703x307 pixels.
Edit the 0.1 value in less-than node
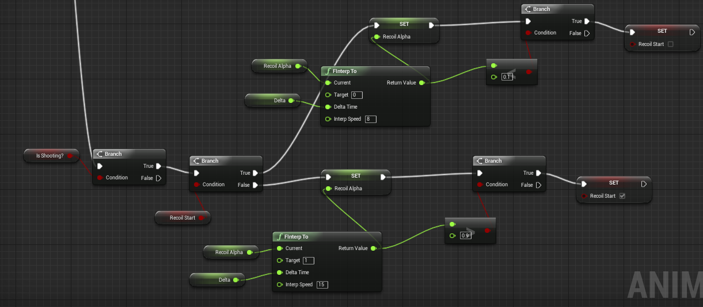(x=507, y=77)
